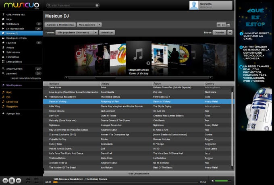Expand the Más acciones dropdown arrow
Screen dimensions: 274x185
click(100, 25)
